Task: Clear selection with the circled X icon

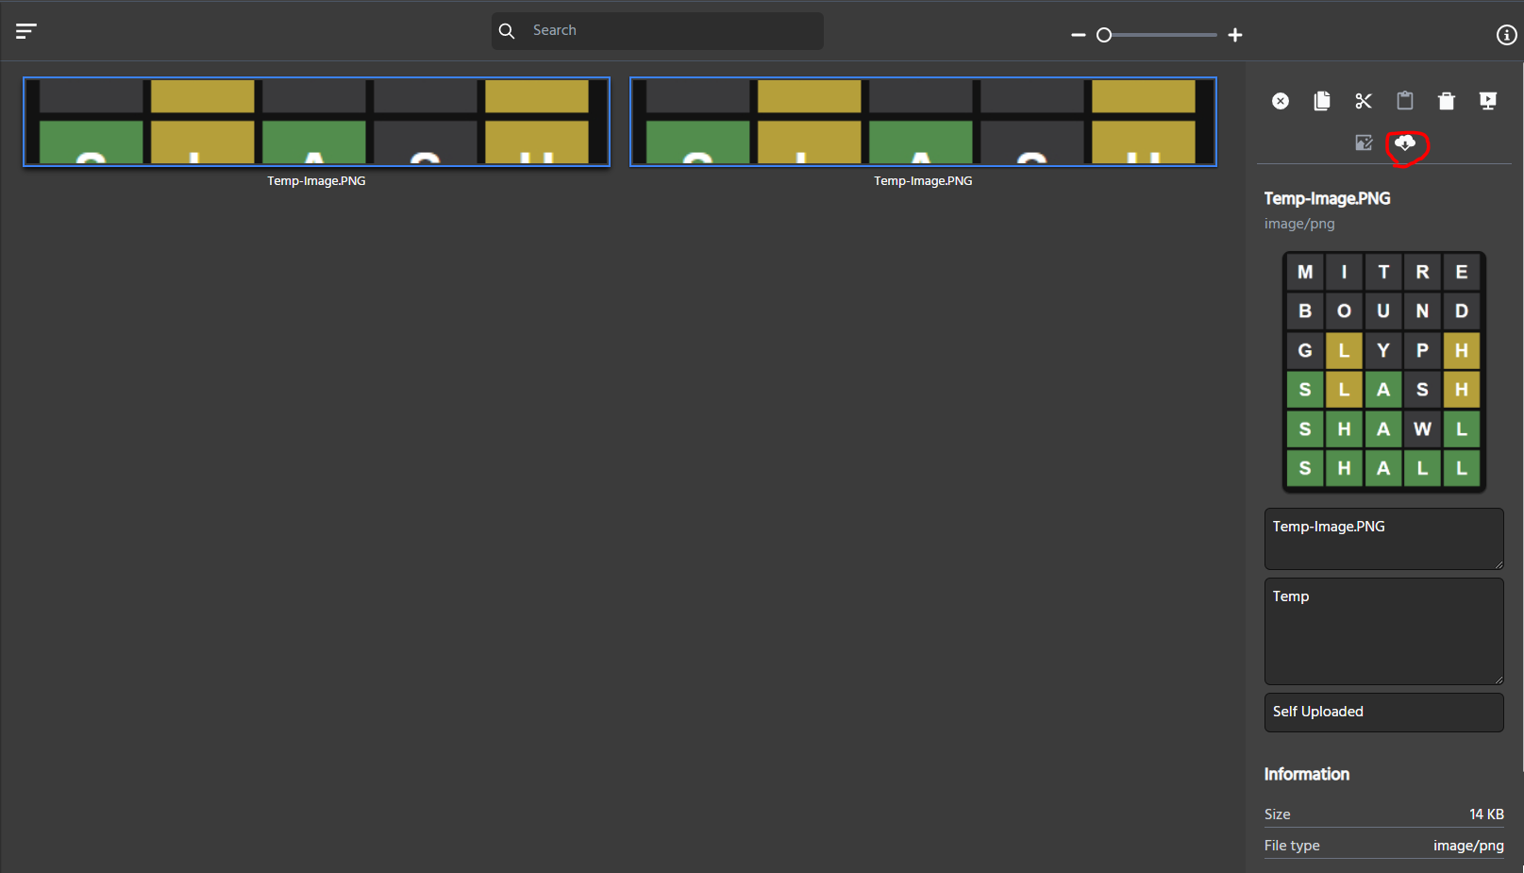Action: pos(1281,101)
